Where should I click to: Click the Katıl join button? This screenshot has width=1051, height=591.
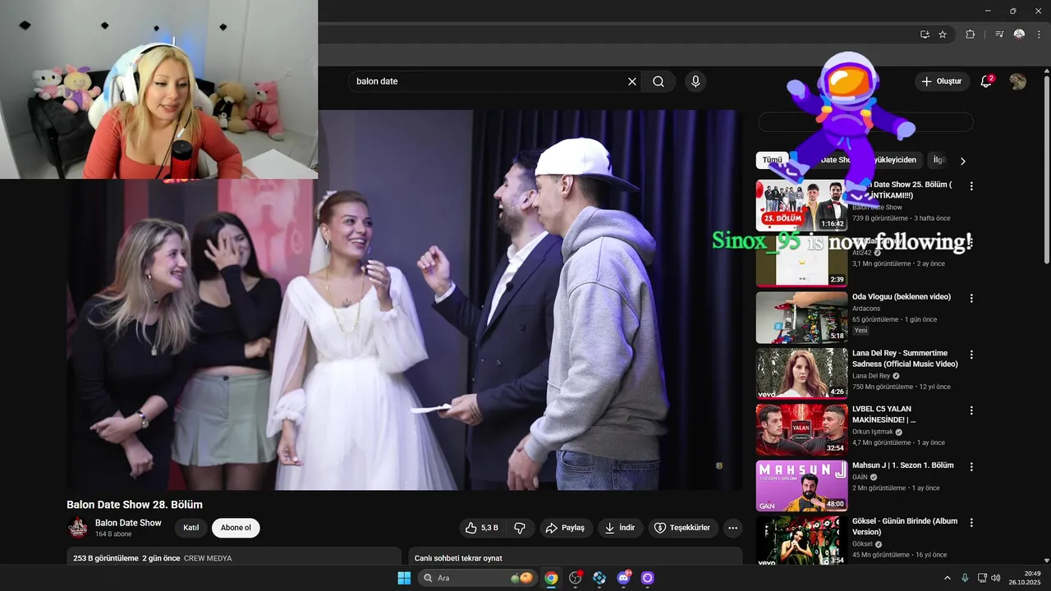point(190,528)
